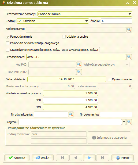Open lookup for Kod PKD 2007 field
This screenshot has width=138, height=165.
pyautogui.click(x=79, y=72)
